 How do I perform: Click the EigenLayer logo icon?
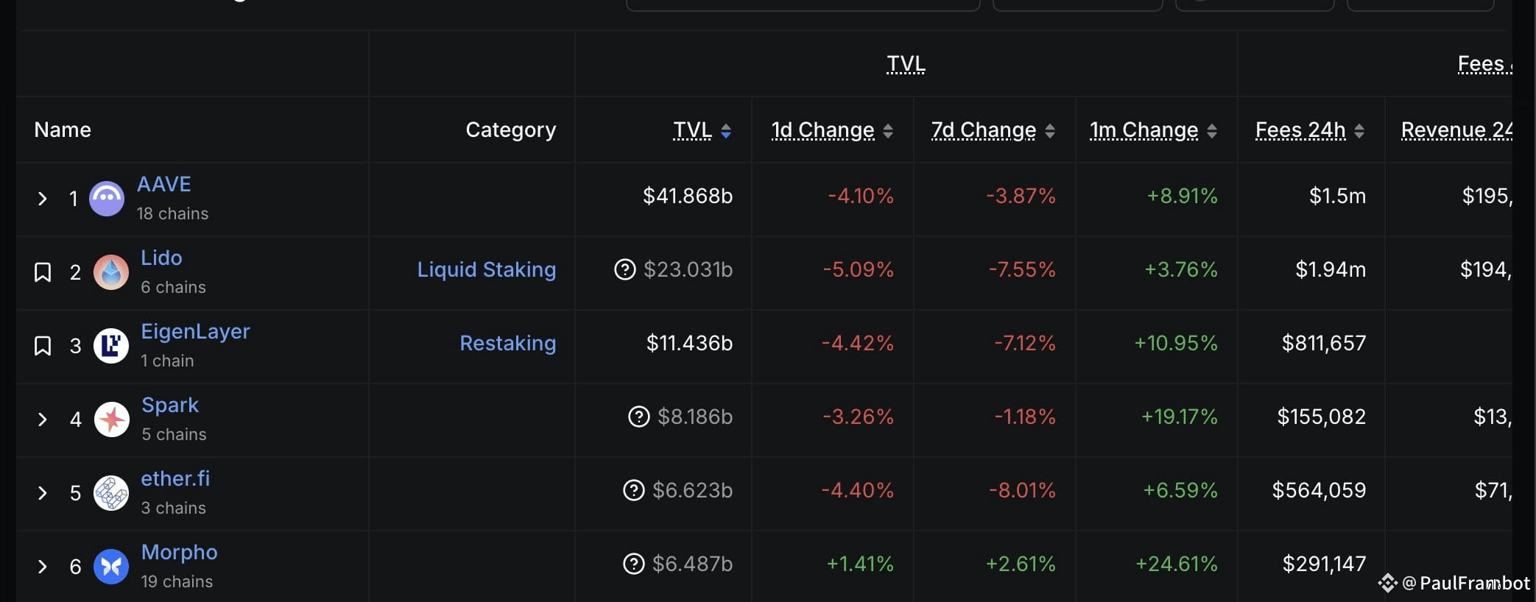point(111,346)
